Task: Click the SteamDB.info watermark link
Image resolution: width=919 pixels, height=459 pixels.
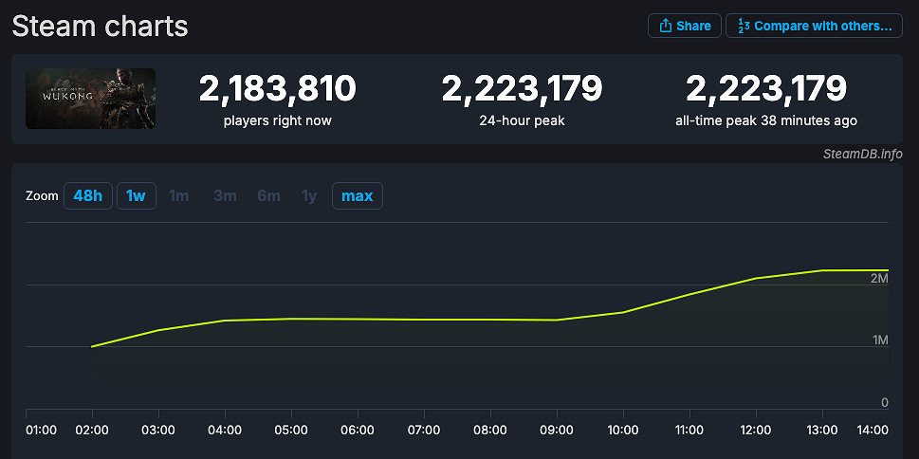Action: tap(862, 154)
